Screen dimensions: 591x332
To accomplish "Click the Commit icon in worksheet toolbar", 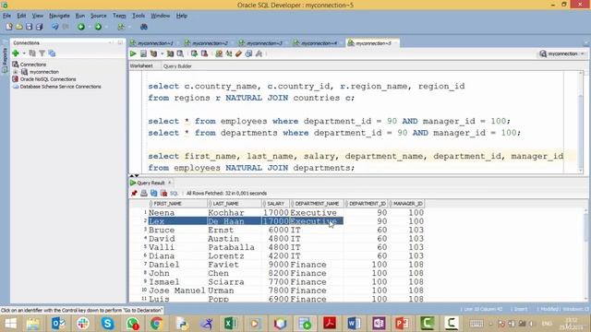I will tap(194, 53).
